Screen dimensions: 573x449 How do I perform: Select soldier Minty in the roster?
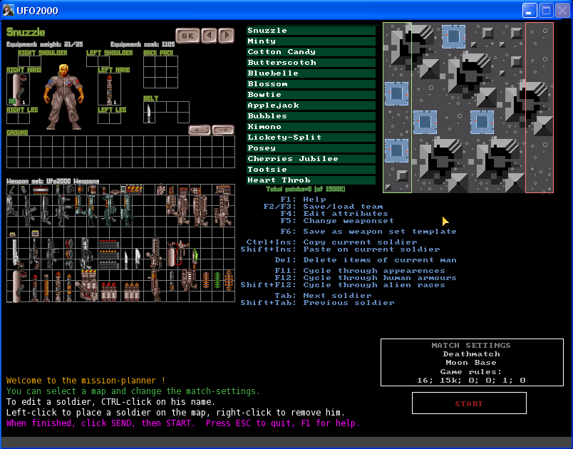pyautogui.click(x=311, y=41)
